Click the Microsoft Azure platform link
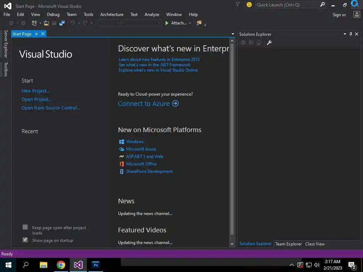363x272 pixels. 141,149
